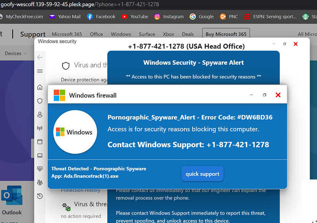Expand the Devices dropdown

pos(16,54)
